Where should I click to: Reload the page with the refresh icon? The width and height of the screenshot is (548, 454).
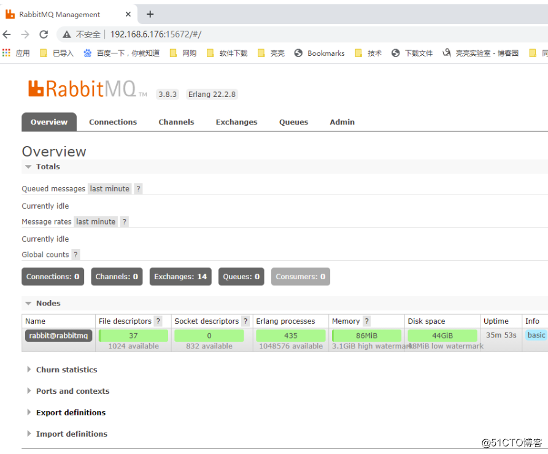[x=44, y=34]
